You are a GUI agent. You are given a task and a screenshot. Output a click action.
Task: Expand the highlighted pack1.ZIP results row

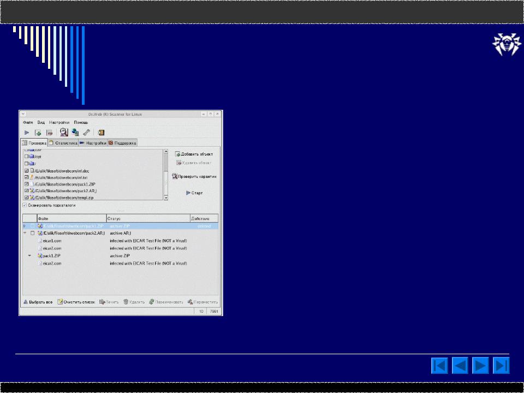24,226
